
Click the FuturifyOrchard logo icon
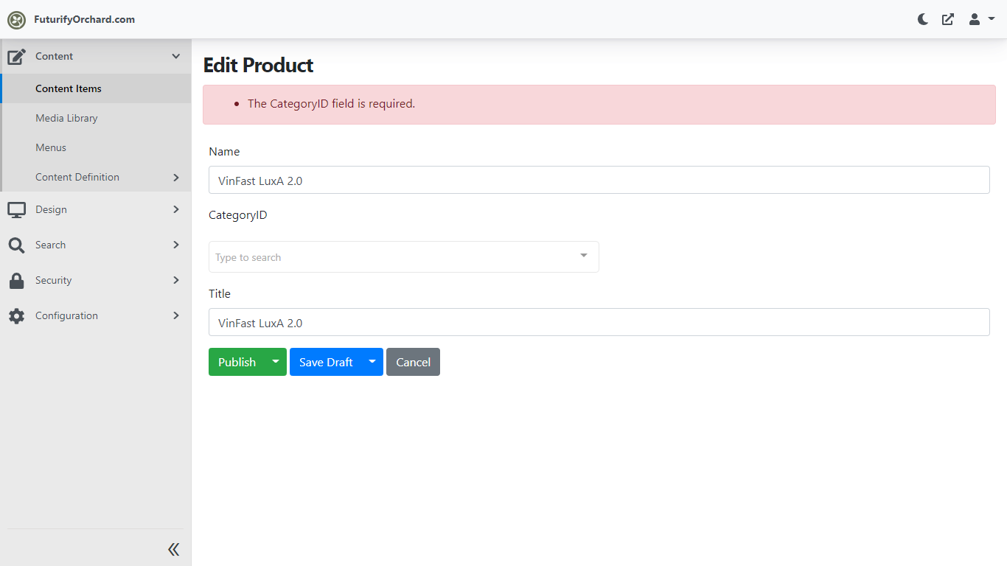click(x=16, y=20)
